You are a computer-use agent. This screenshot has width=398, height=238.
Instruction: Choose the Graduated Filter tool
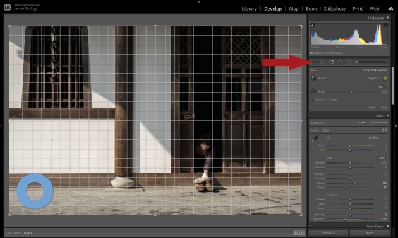point(340,62)
